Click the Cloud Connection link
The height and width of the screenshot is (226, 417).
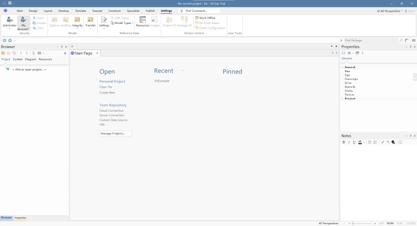[112, 111]
